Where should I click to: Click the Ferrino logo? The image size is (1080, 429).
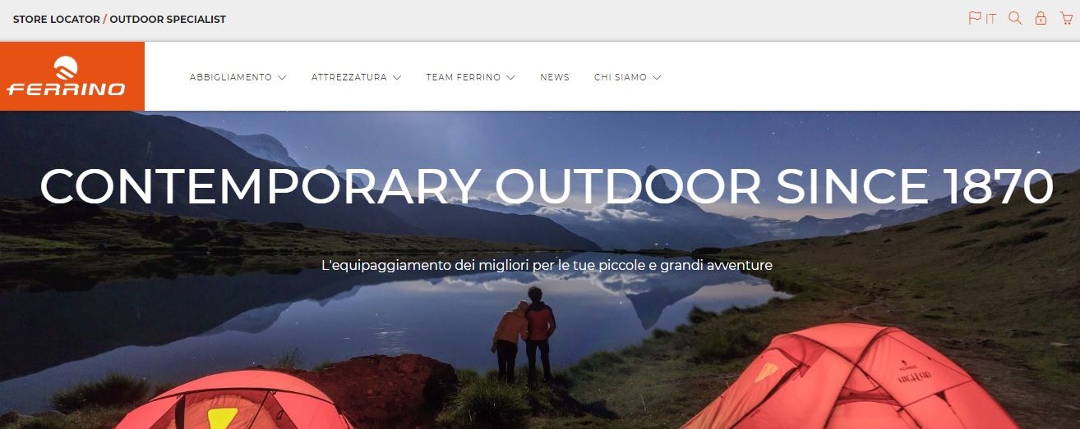[x=72, y=76]
